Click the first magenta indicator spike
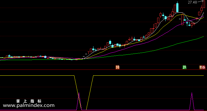Image resolution: width=207 pixels, height=111 pixels. point(79,101)
